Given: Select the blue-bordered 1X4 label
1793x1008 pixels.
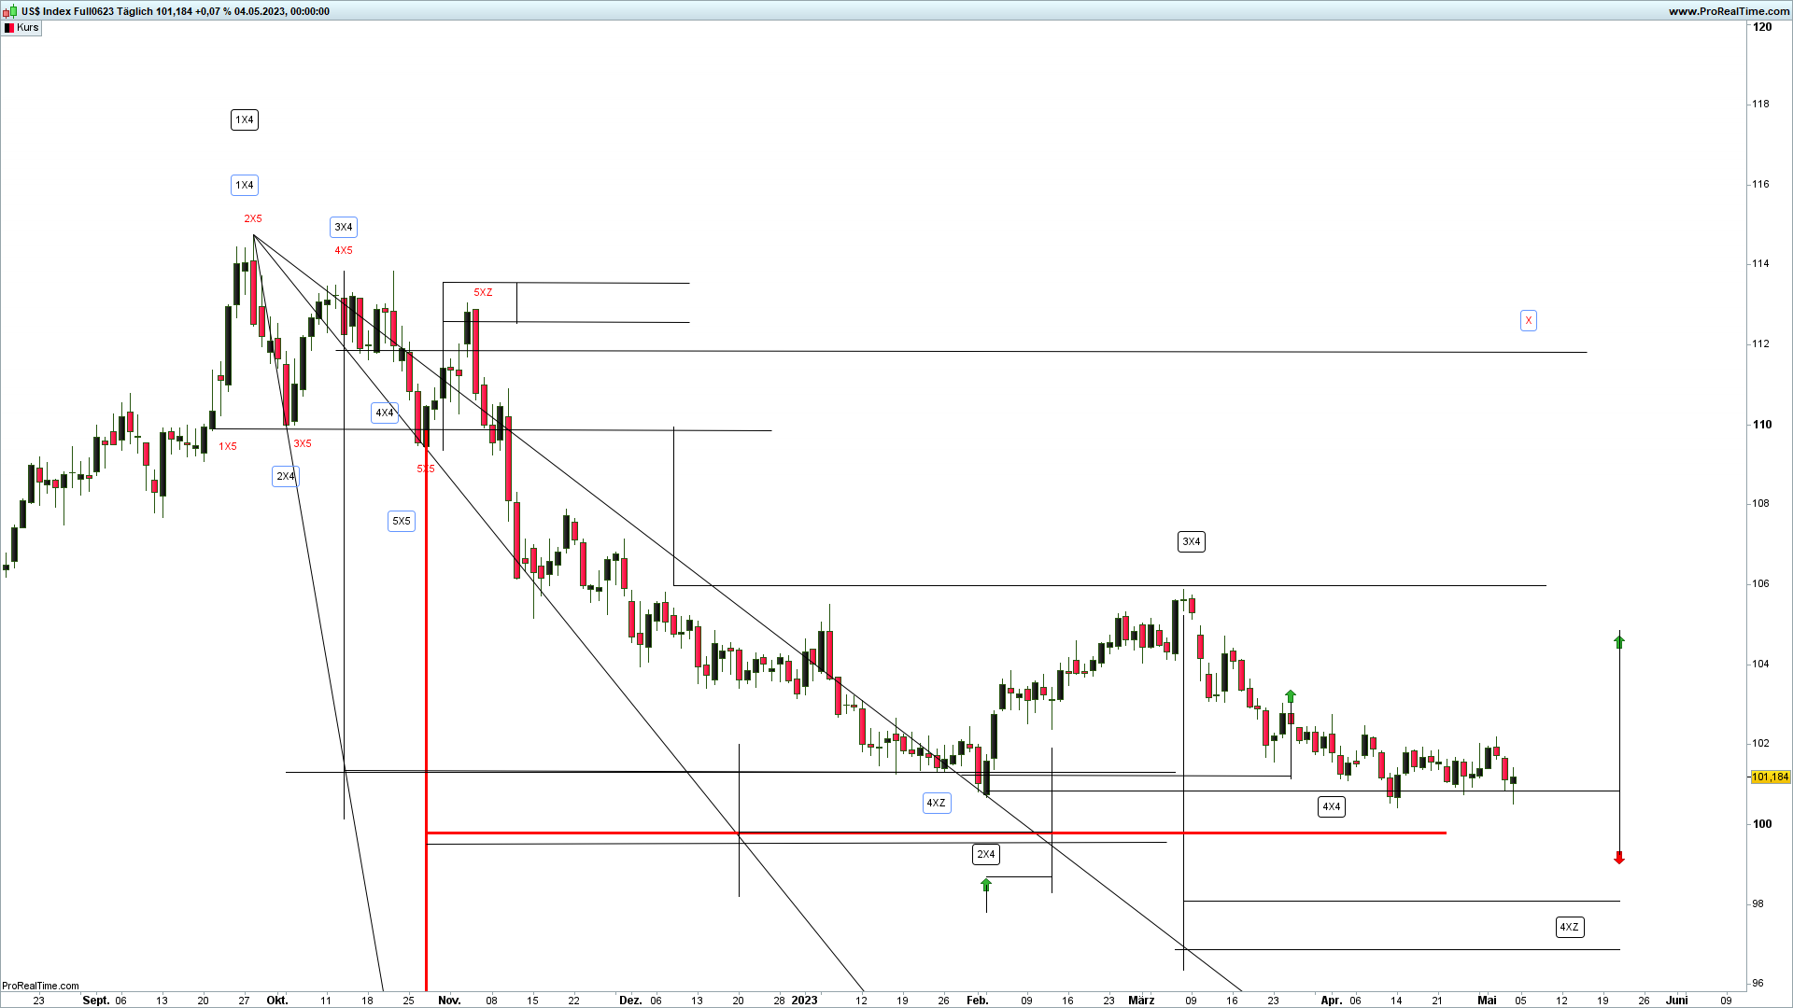Looking at the screenshot, I should click(245, 185).
